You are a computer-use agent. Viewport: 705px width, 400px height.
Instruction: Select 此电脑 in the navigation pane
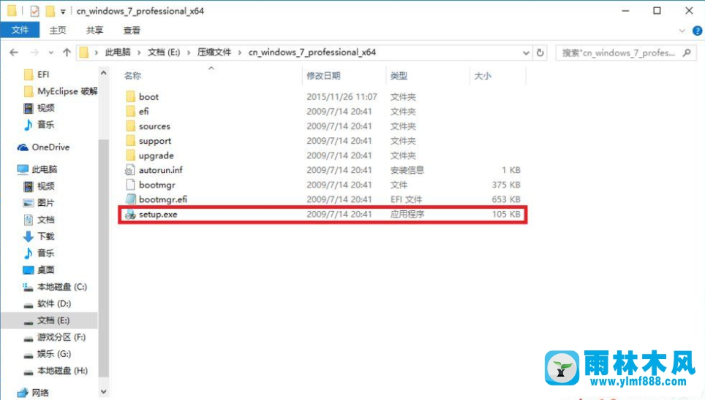[37, 169]
